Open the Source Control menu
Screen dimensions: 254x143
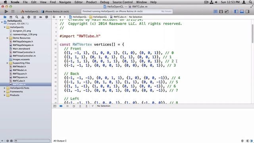(123, 2)
